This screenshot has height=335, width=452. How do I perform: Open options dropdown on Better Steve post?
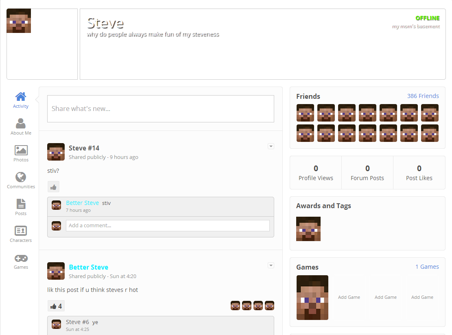(271, 265)
